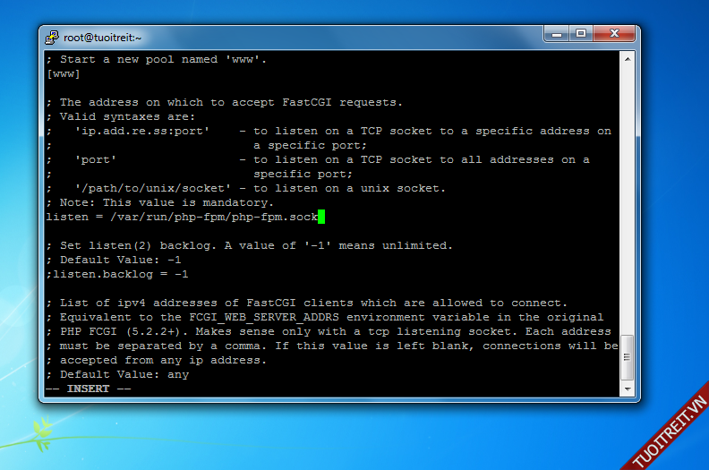Click the green cursor block after sock
Image resolution: width=709 pixels, height=470 pixels.
pos(321,217)
